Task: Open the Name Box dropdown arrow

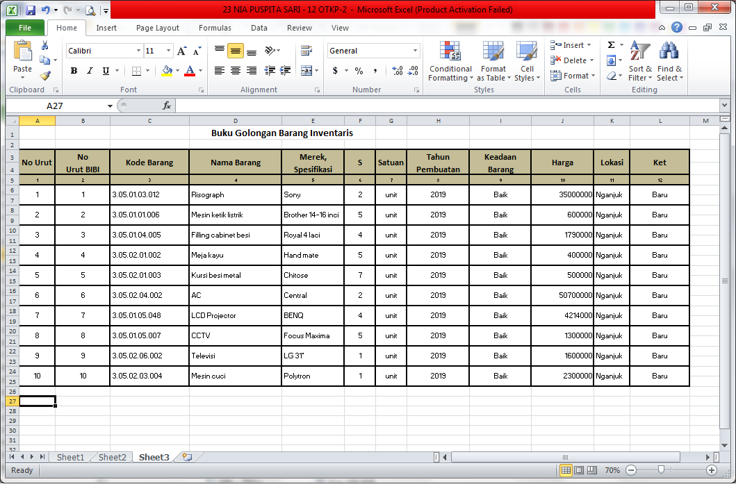Action: click(110, 106)
